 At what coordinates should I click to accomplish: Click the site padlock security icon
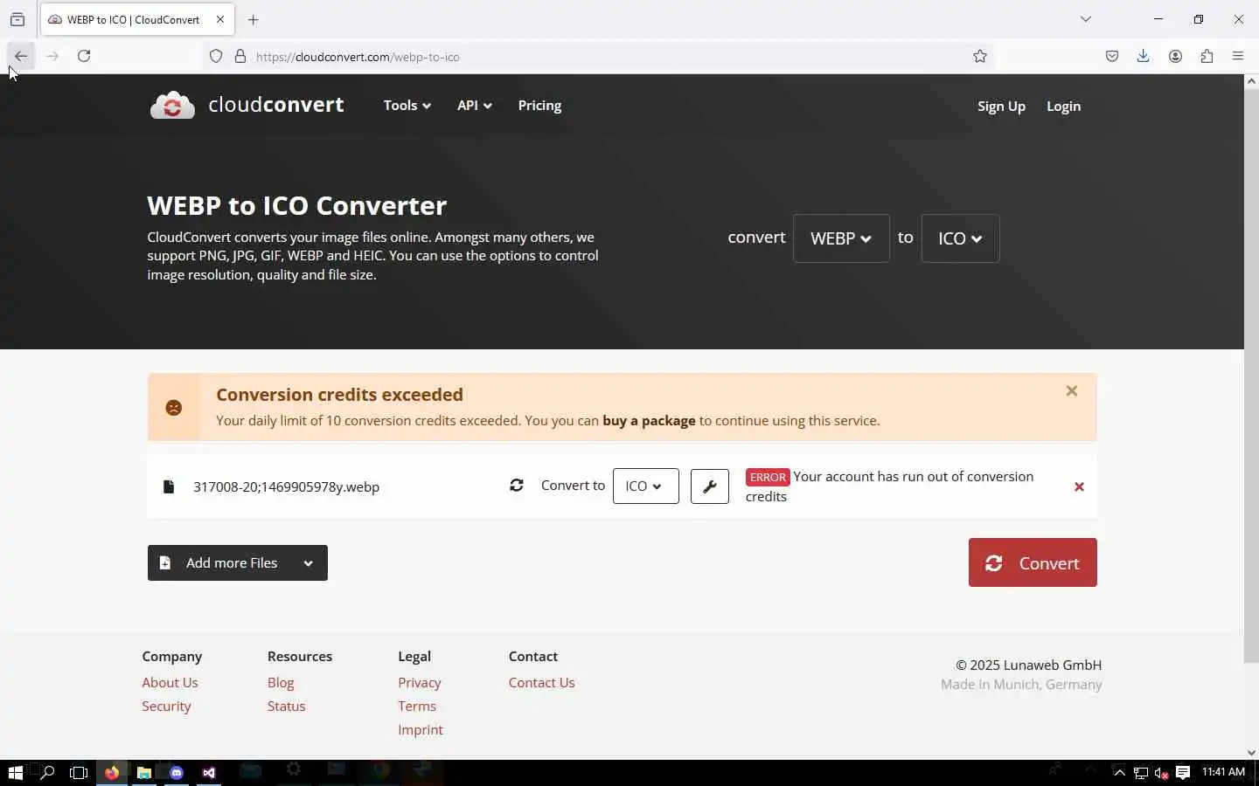(240, 57)
